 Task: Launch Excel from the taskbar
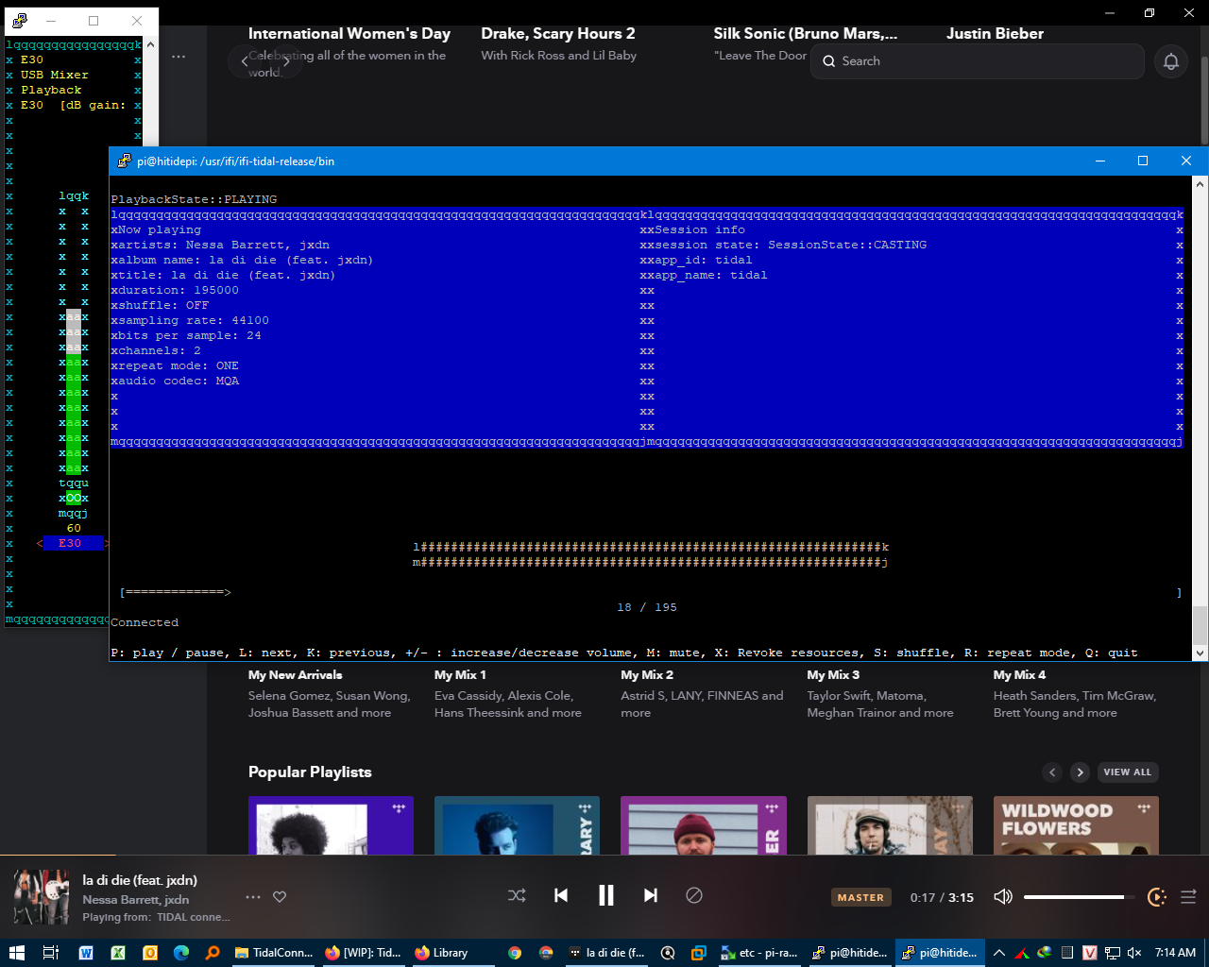(x=118, y=953)
